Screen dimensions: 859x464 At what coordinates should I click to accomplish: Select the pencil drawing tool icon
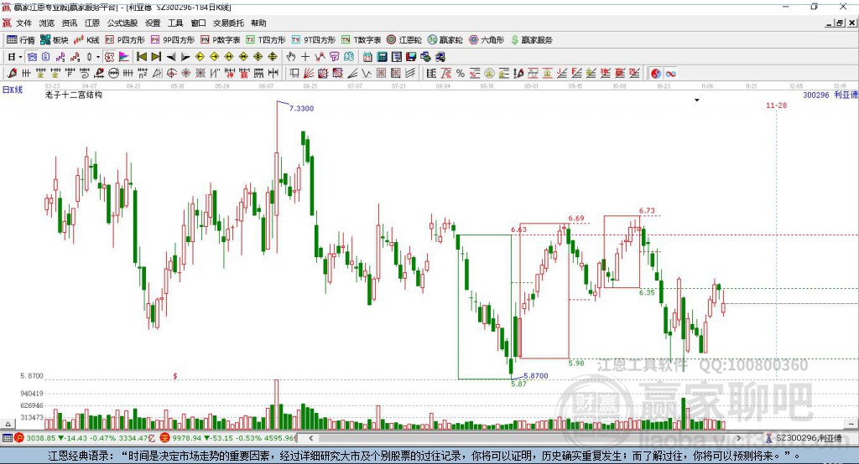[x=12, y=74]
